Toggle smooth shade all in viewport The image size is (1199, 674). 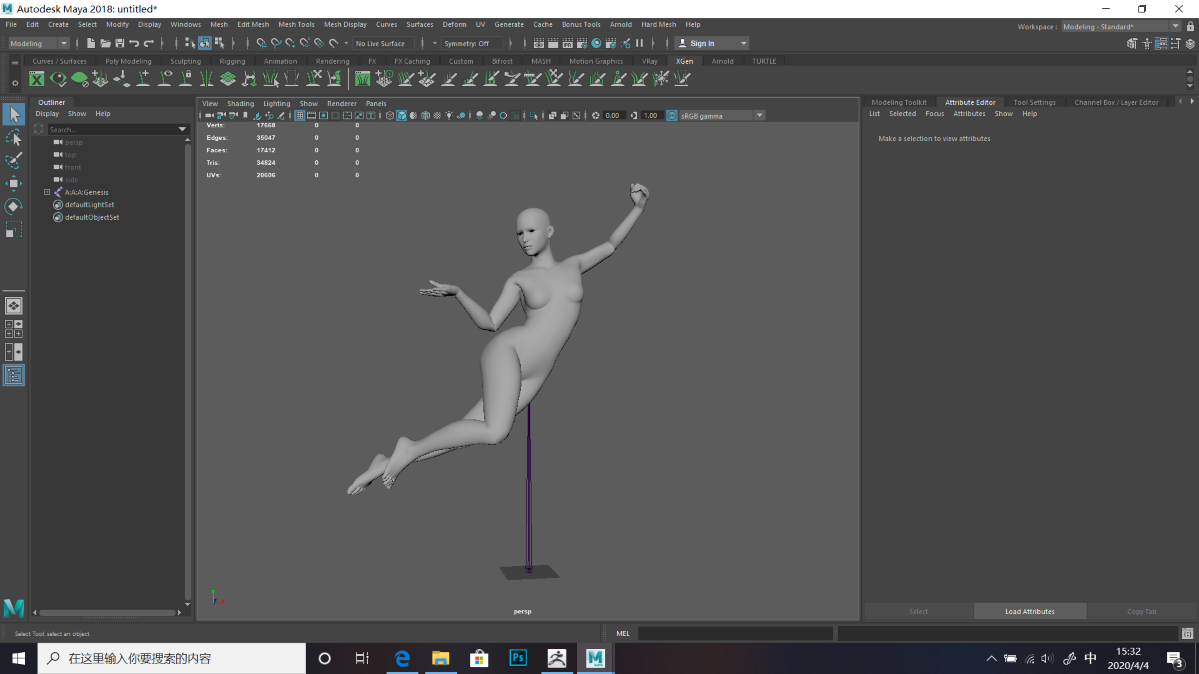(x=402, y=115)
